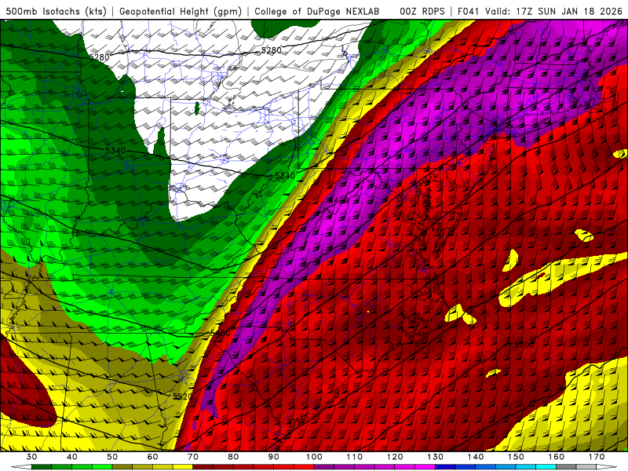Click the 'F041' forecast hour text
The image size is (628, 471).
click(x=469, y=11)
